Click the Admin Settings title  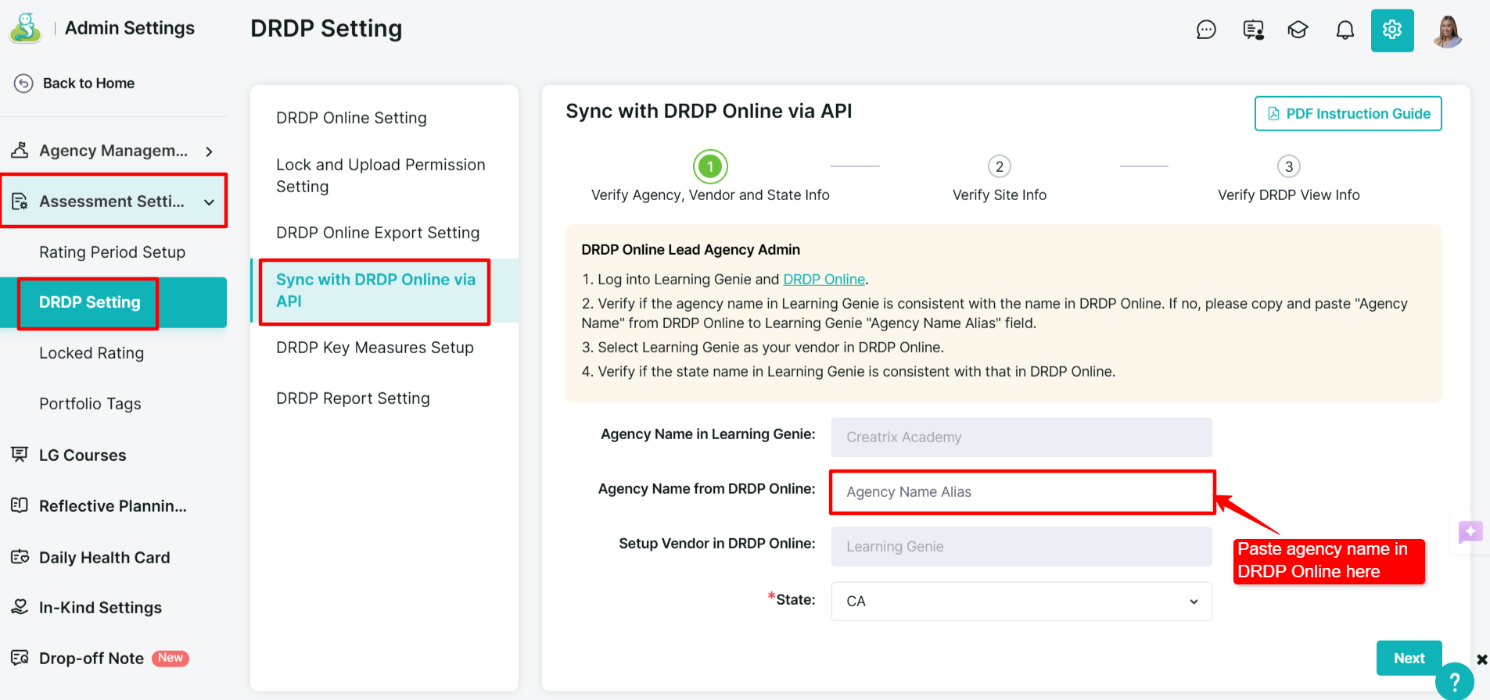click(x=130, y=28)
